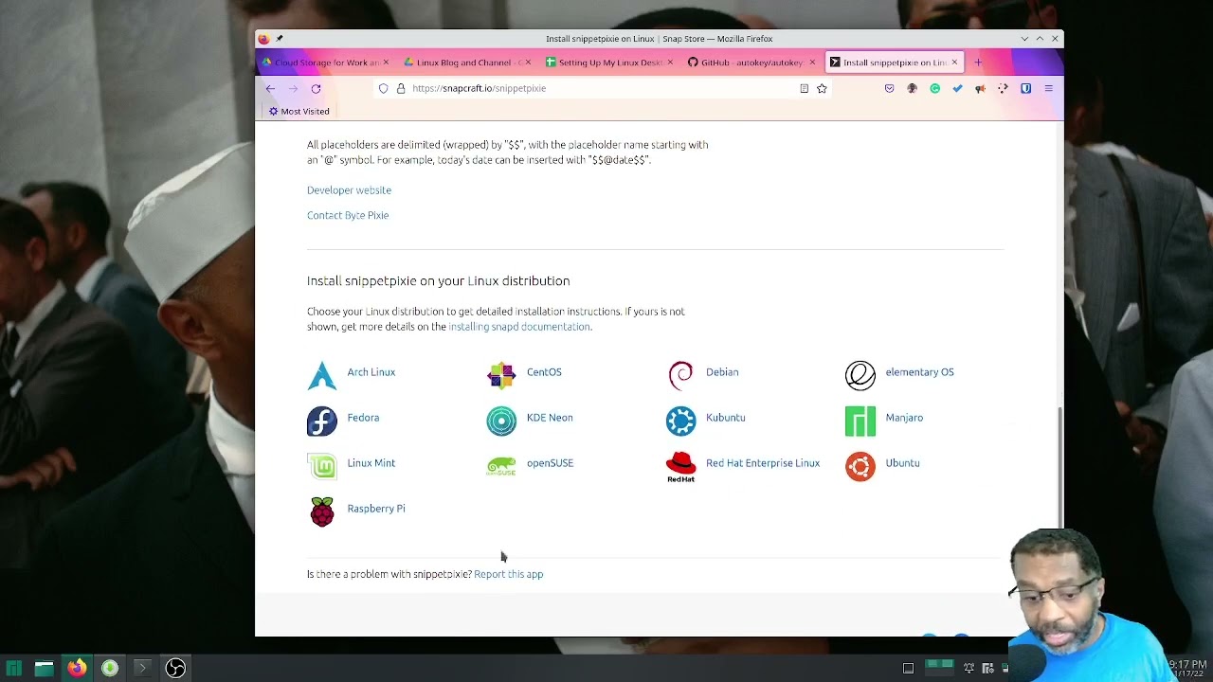
Task: Click the openSUSE chameleon logo
Action: tap(501, 467)
